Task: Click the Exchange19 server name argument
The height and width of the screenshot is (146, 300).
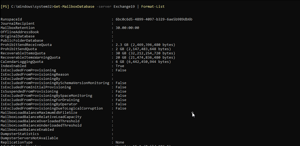Action: (x=124, y=6)
